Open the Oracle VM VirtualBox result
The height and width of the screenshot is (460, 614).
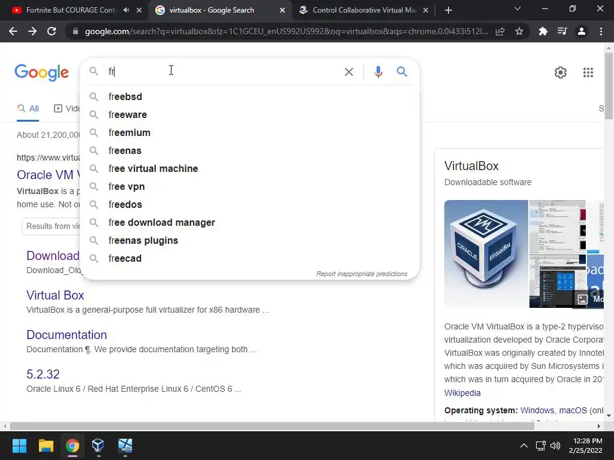[48, 175]
